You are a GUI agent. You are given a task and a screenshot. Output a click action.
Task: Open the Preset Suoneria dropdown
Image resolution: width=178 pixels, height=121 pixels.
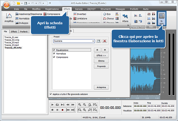tap(93, 41)
